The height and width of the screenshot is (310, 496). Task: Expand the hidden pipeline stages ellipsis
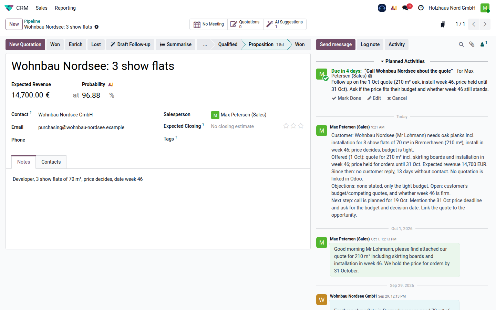click(x=205, y=44)
